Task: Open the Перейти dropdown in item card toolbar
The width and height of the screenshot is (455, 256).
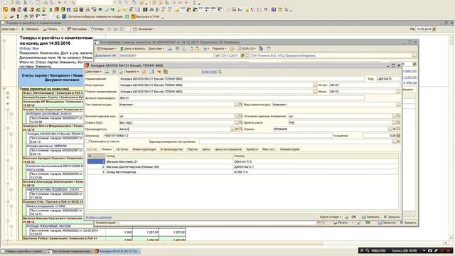Action: pyautogui.click(x=132, y=72)
